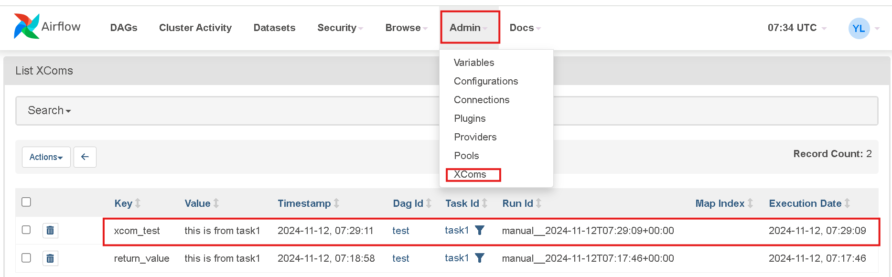Sort by Key column arrows
892x277 pixels.
click(x=138, y=203)
